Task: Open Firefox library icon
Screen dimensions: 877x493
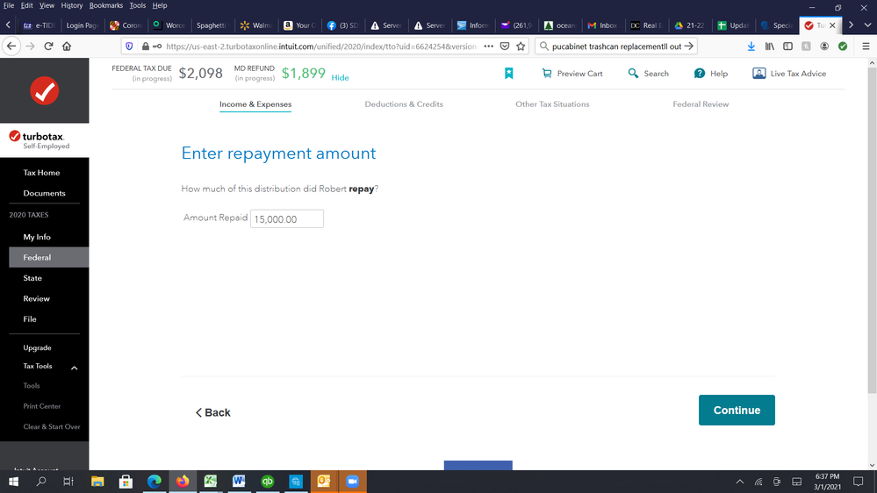Action: 770,46
